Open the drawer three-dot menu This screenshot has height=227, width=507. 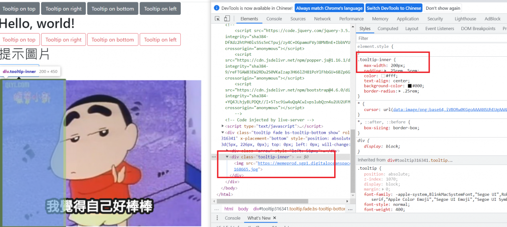click(x=217, y=218)
